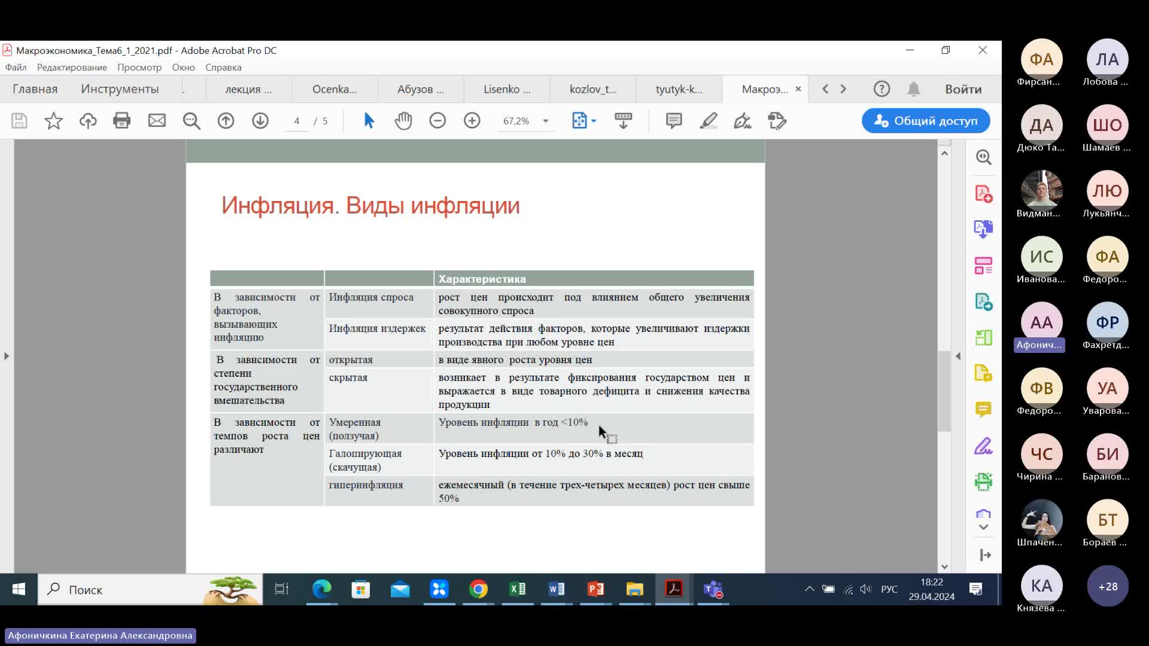The image size is (1149, 646).
Task: Click the Общий доступ share button
Action: coord(926,121)
